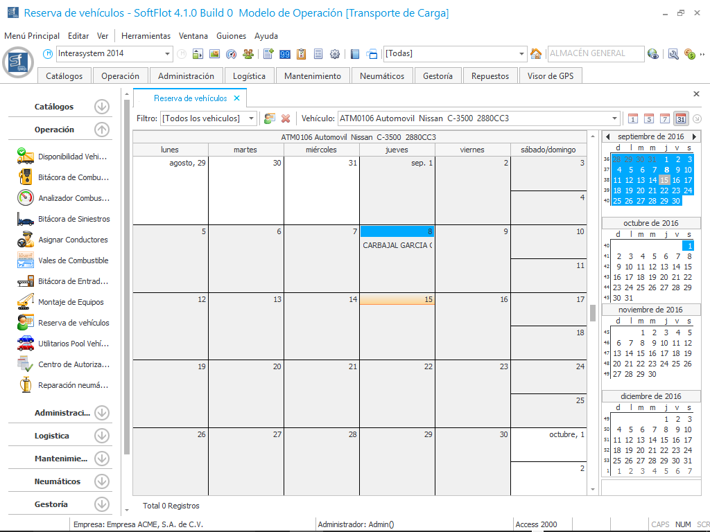Click the red X delete reservation icon
Image resolution: width=710 pixels, height=532 pixels.
point(285,118)
